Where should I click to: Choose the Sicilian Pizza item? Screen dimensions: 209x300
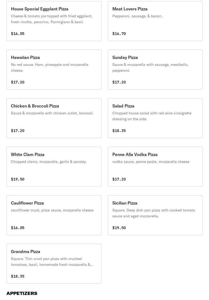(155, 215)
